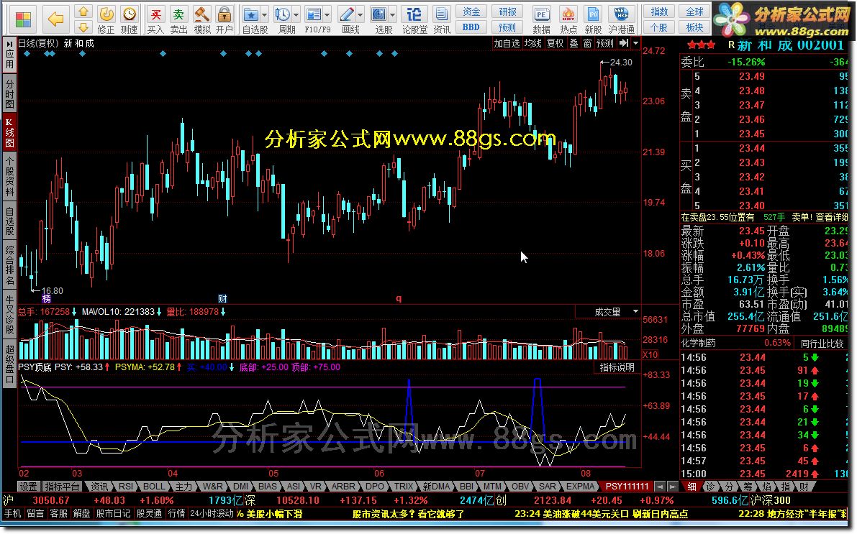
Task: Switch to the EXPMA indicator tab
Action: click(580, 486)
